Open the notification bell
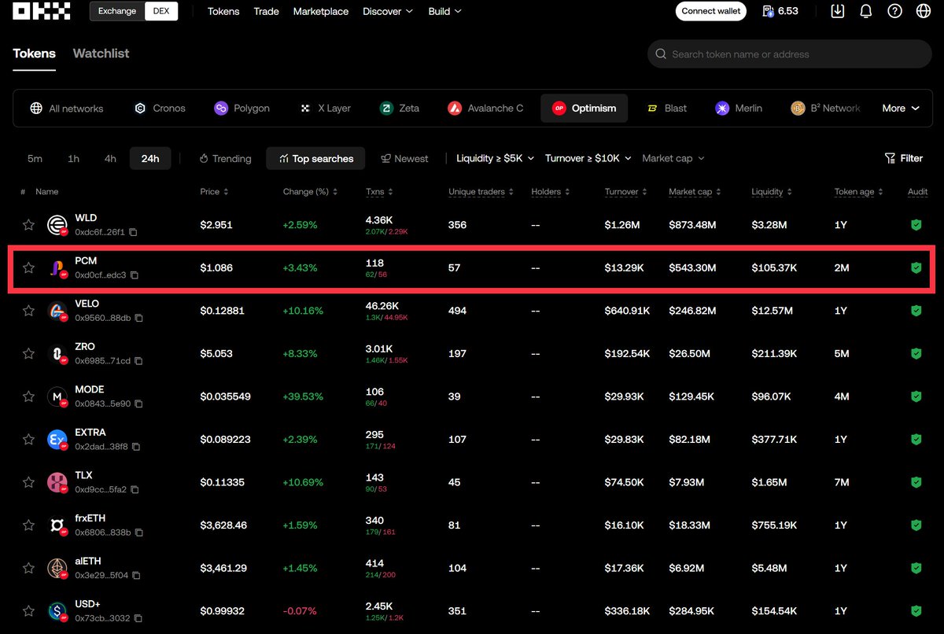This screenshot has width=944, height=634. (866, 11)
